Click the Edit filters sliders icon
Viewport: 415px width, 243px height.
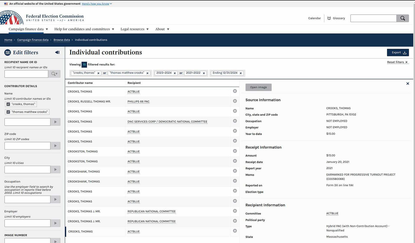point(8,52)
